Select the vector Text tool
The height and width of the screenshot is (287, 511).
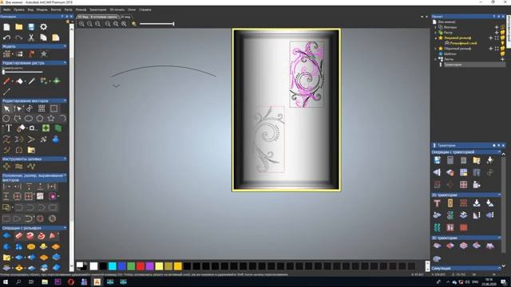pos(9,128)
